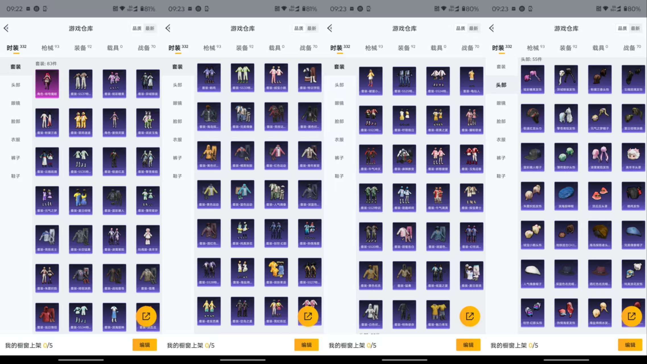The width and height of the screenshot is (647, 364).
Task: Switch to the 套装 category from the 头部 list
Action: point(501,67)
